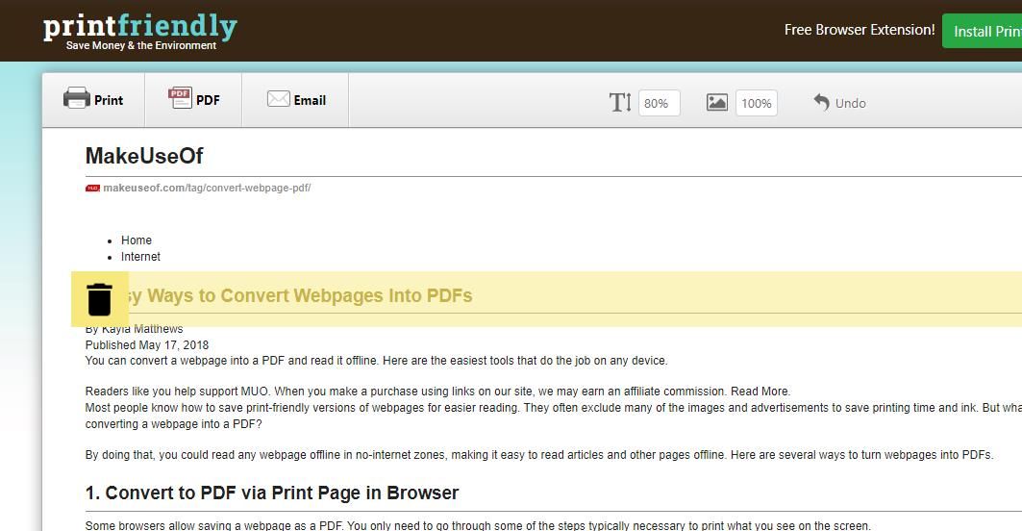This screenshot has width=1022, height=531.
Task: Click the MakeUseOf page title
Action: click(144, 156)
